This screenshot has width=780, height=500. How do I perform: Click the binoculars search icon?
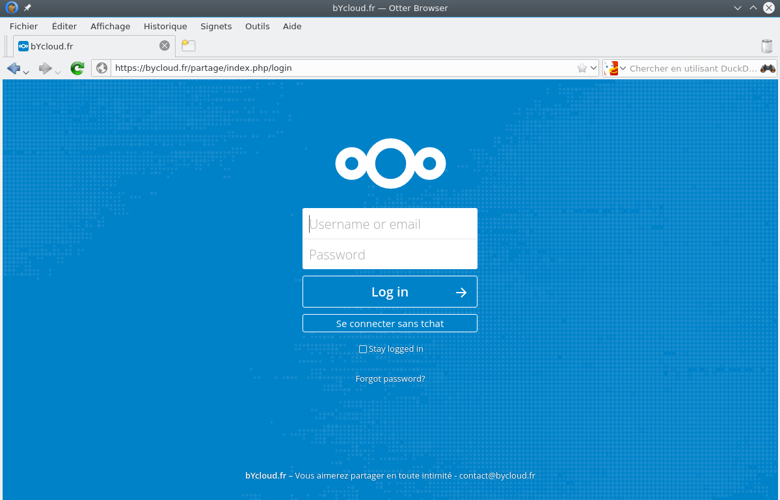pos(768,68)
